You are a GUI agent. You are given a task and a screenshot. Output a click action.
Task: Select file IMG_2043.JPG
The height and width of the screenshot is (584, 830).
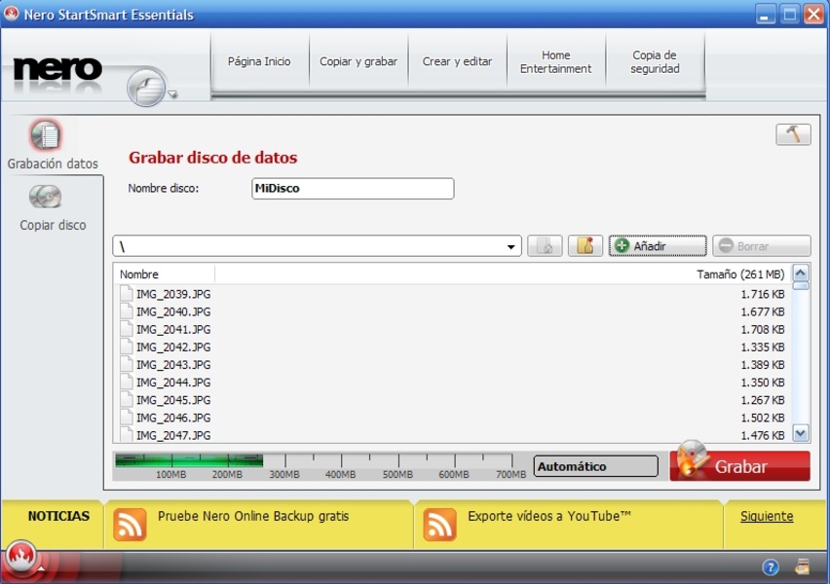pyautogui.click(x=173, y=364)
